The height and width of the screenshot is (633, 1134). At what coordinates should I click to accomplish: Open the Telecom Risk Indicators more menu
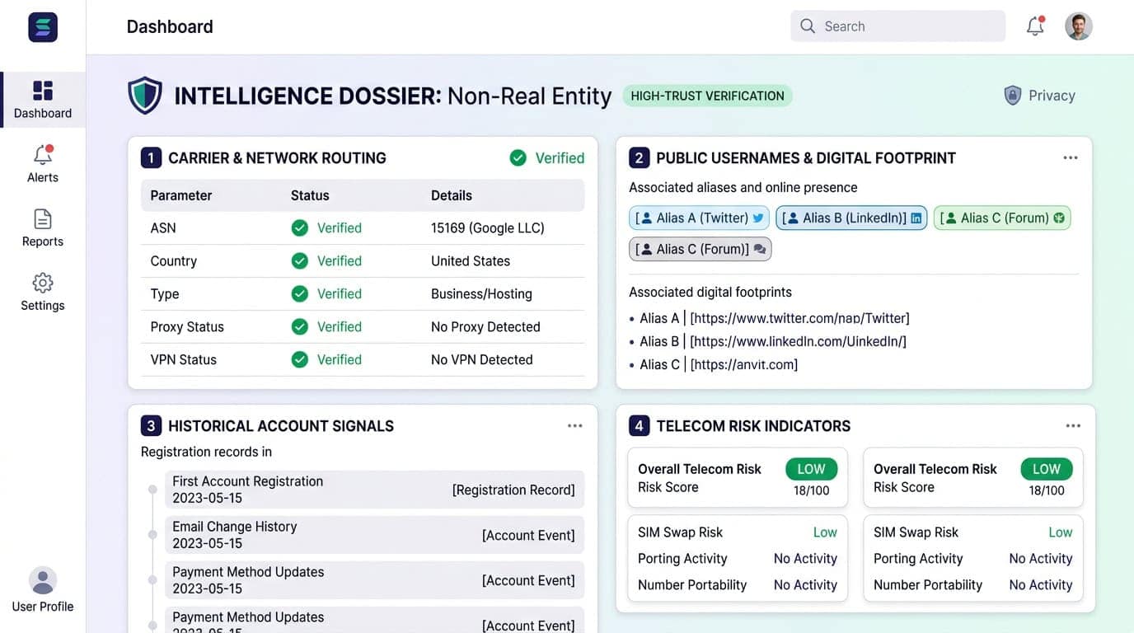click(x=1073, y=426)
